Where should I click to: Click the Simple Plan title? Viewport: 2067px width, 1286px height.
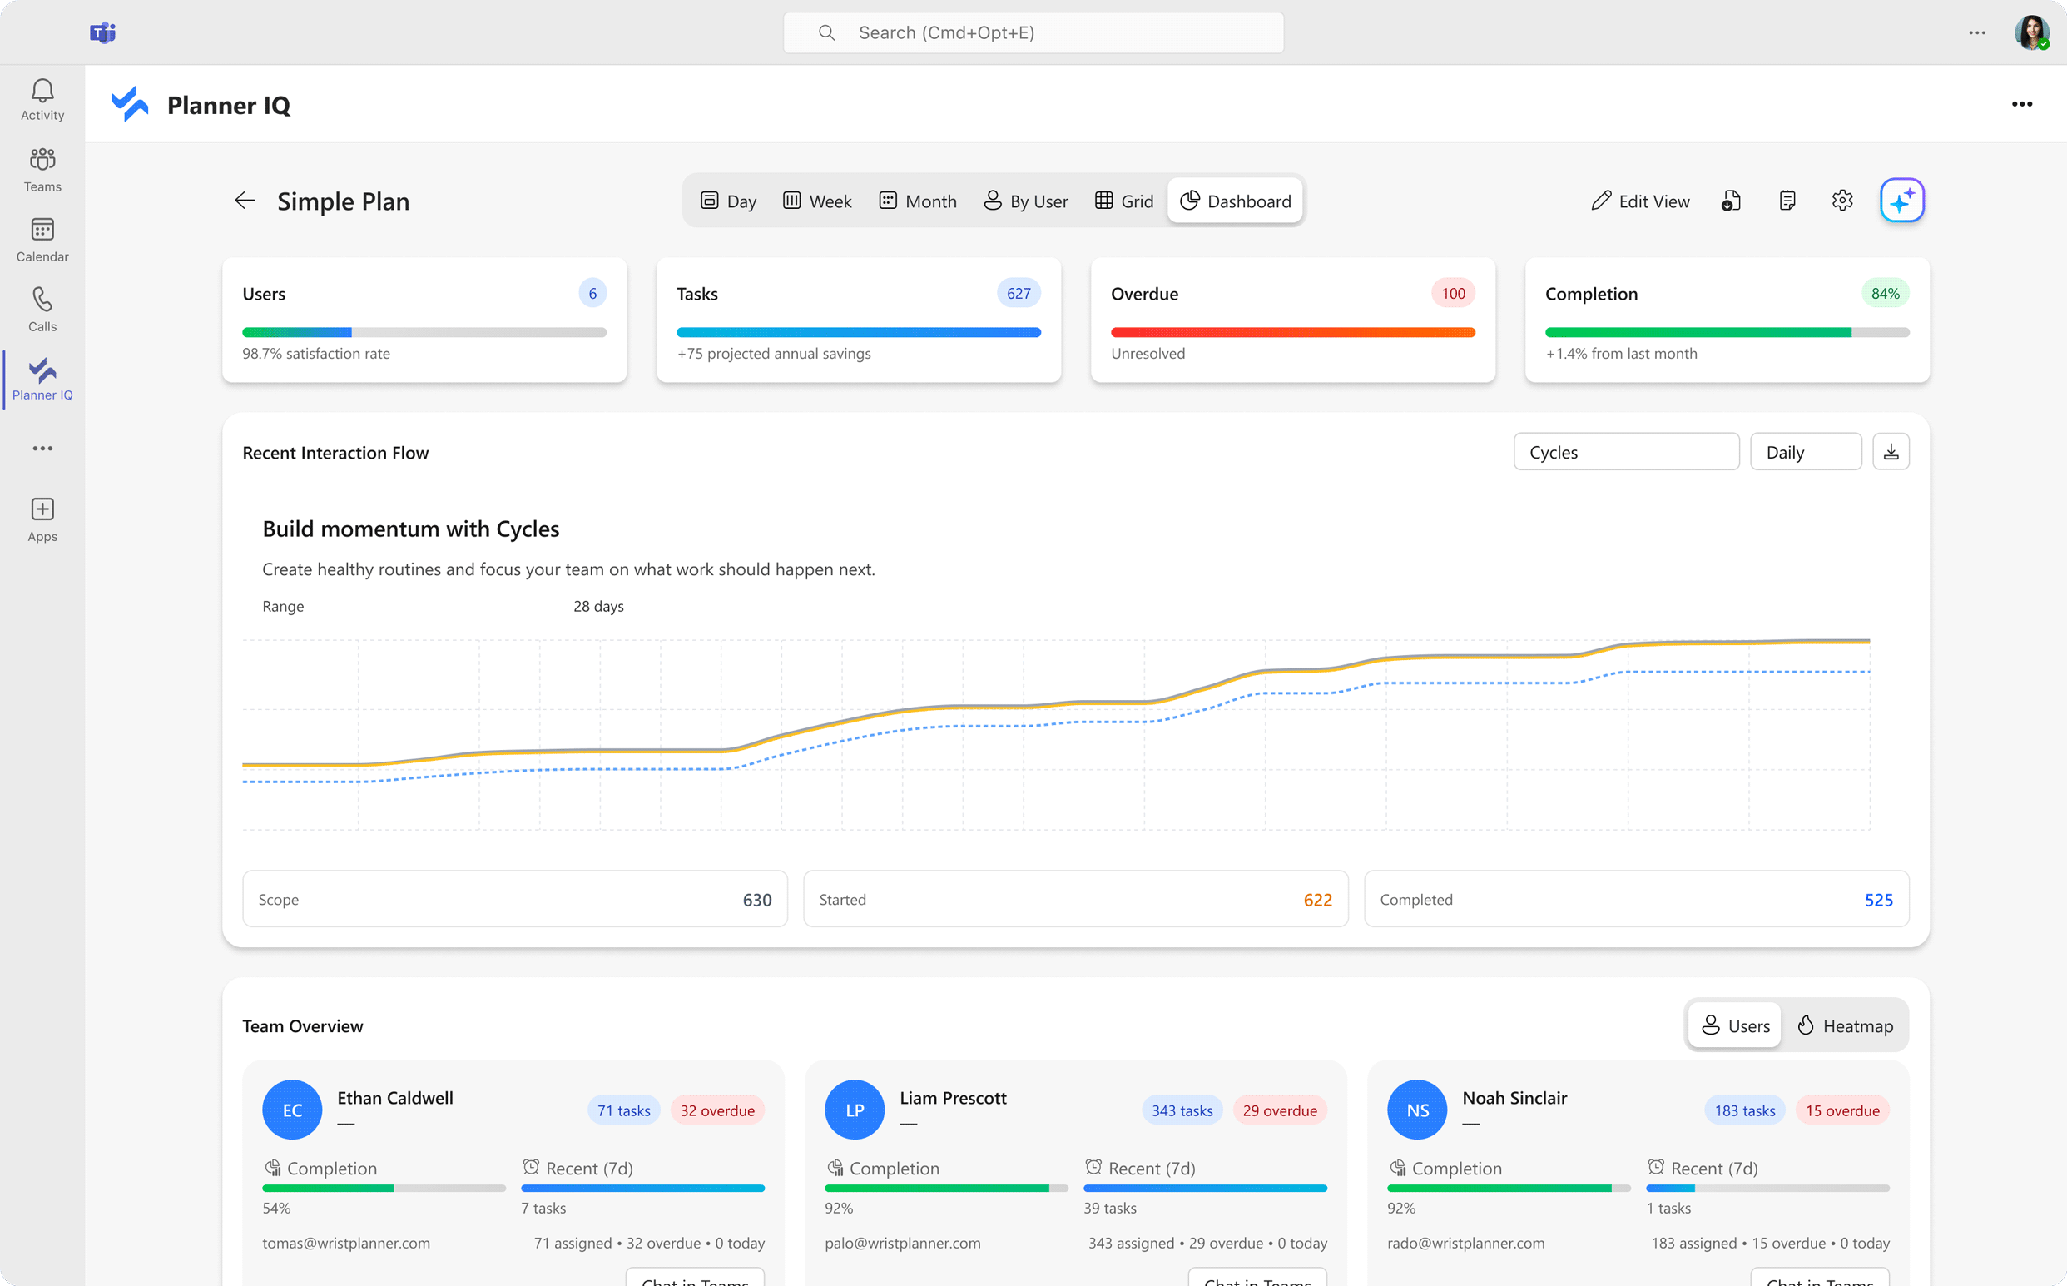(344, 201)
